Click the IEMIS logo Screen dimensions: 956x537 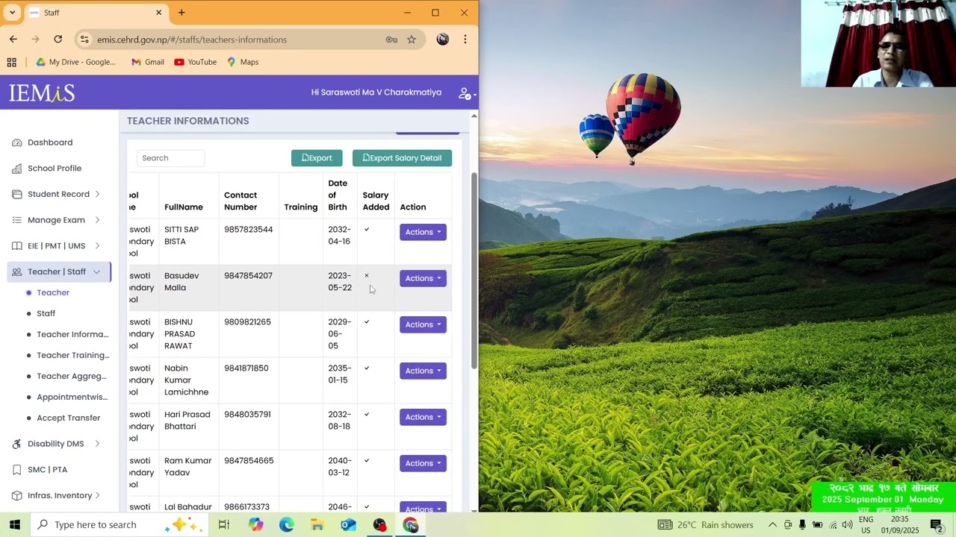click(x=42, y=92)
